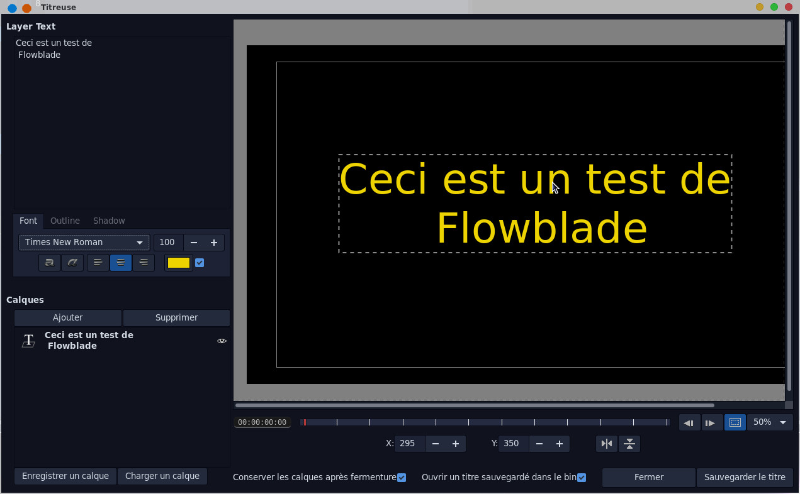Hide the text layer with eye icon
Image resolution: width=800 pixels, height=494 pixels.
tap(222, 341)
